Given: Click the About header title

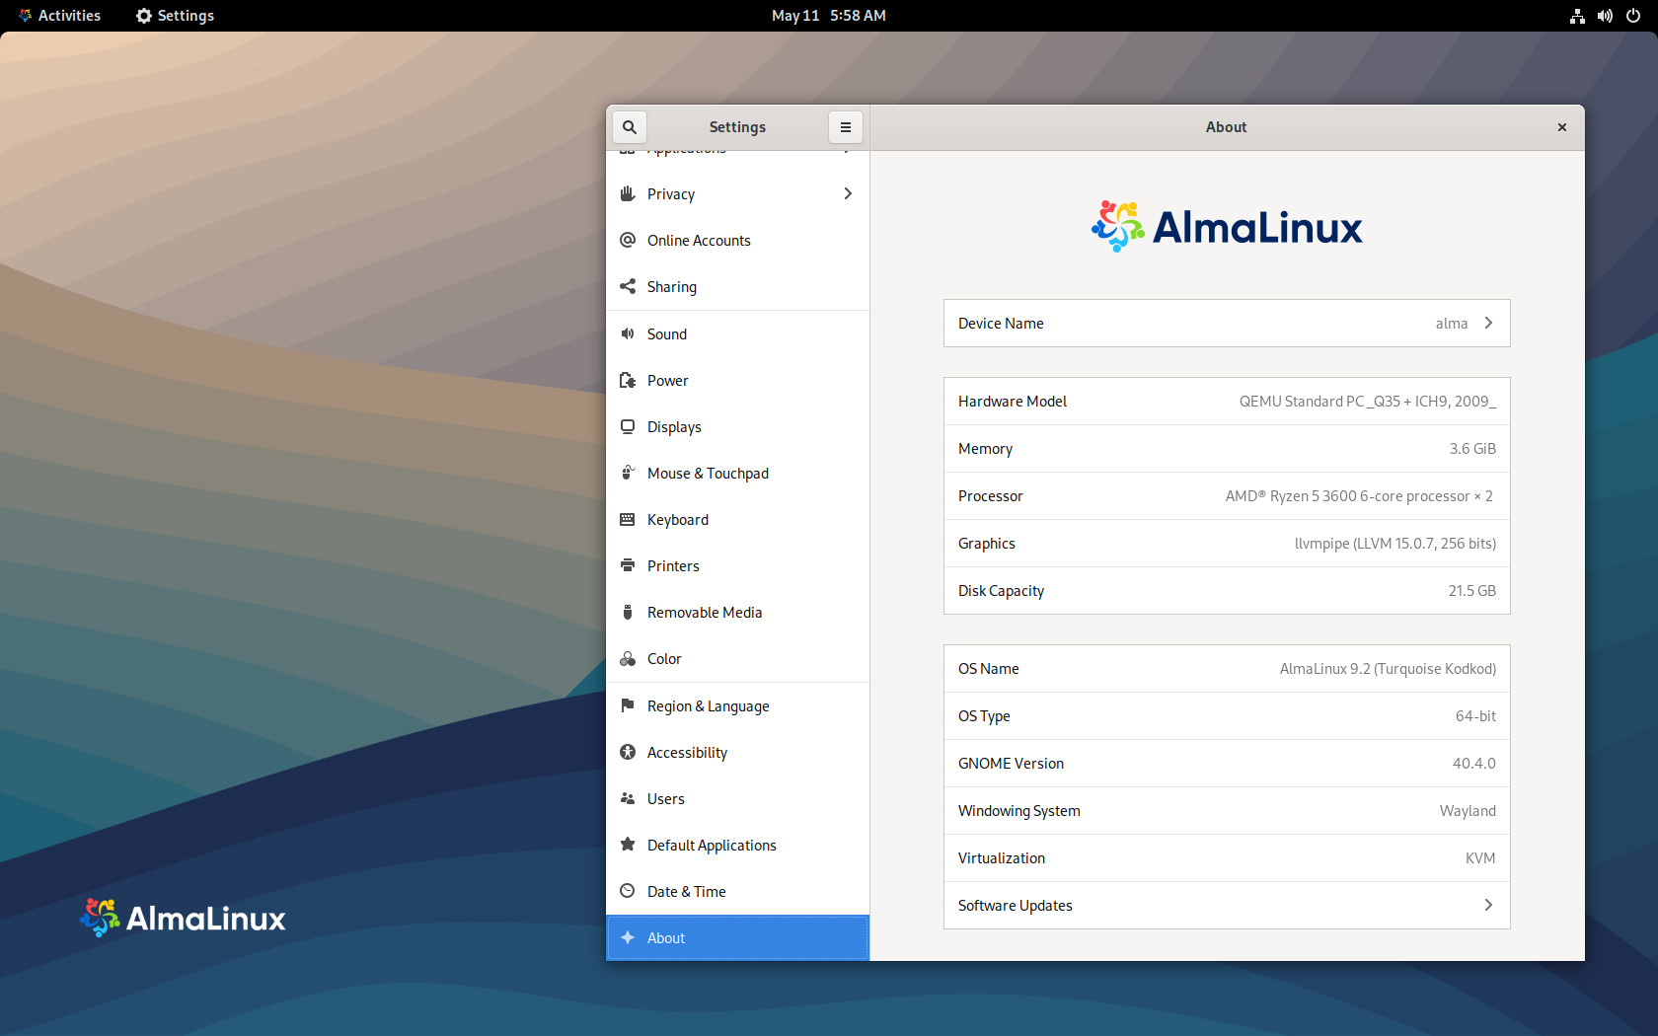Looking at the screenshot, I should coord(1226,127).
